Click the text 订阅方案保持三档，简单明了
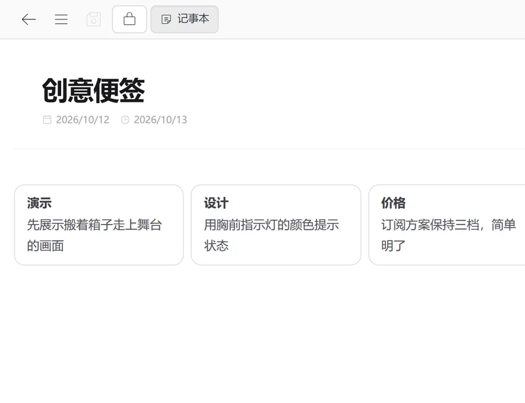This screenshot has height=403, width=525. (448, 235)
